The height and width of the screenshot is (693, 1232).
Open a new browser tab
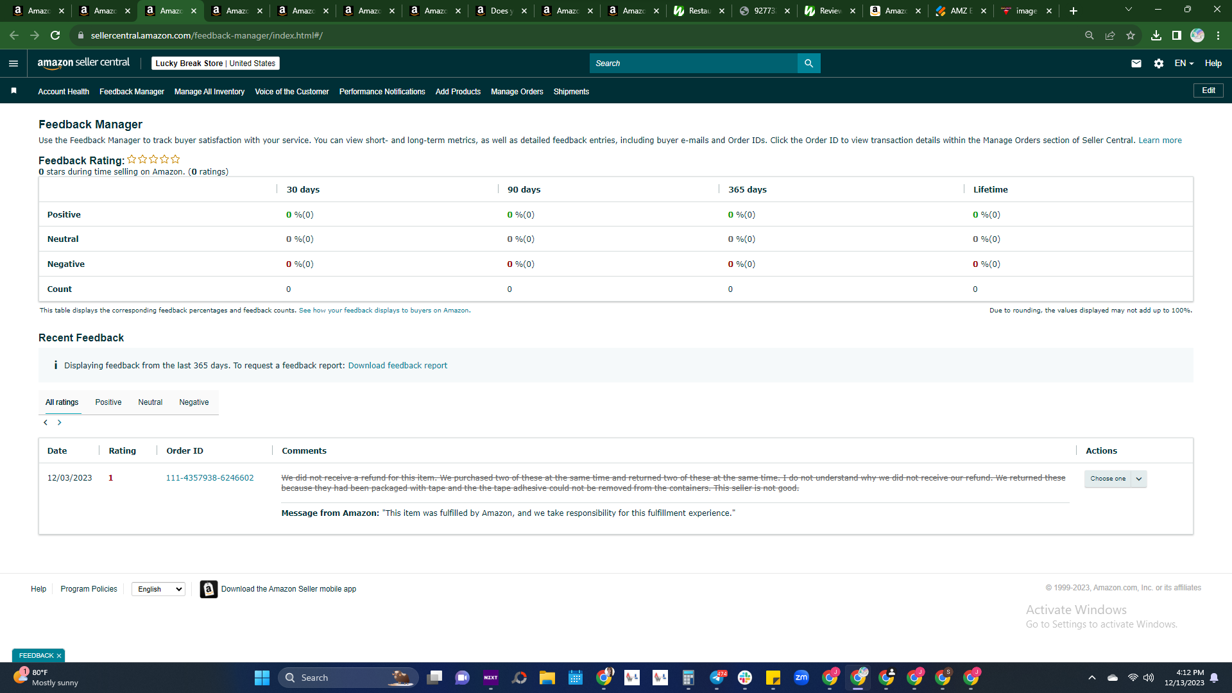1074,11
